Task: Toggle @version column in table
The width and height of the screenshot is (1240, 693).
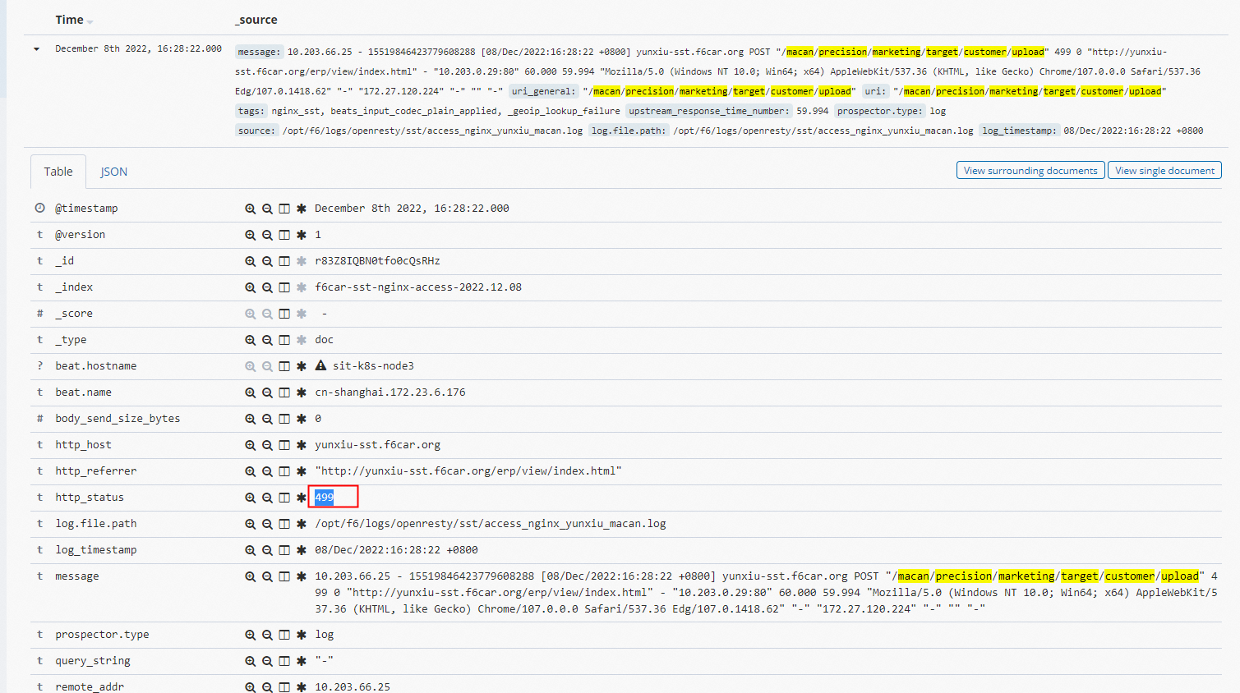Action: tap(284, 235)
